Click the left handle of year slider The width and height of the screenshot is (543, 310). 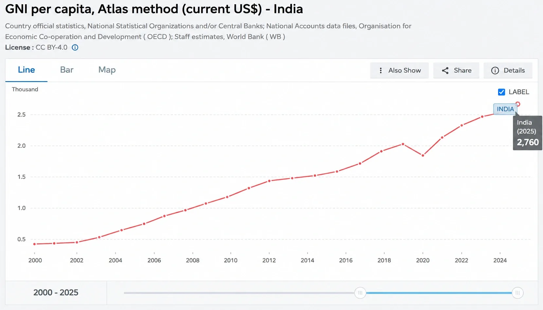[x=360, y=293]
